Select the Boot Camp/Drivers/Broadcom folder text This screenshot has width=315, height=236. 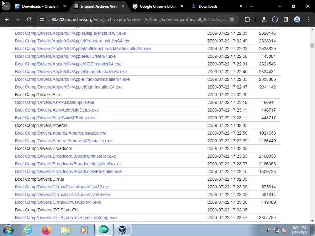44,148
